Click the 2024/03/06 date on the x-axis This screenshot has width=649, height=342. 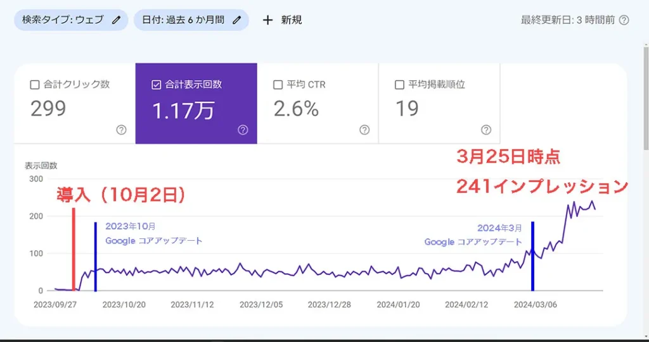(x=535, y=305)
